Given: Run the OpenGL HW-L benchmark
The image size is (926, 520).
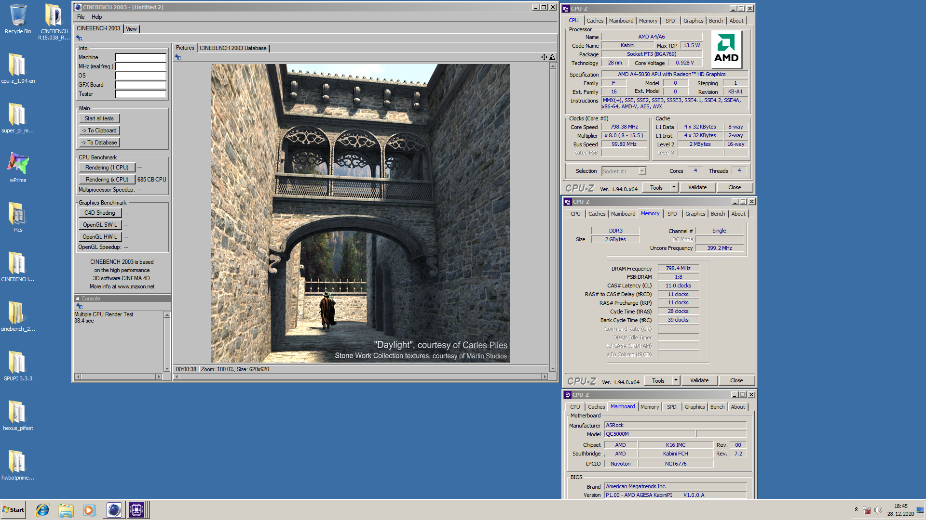Looking at the screenshot, I should (x=100, y=237).
